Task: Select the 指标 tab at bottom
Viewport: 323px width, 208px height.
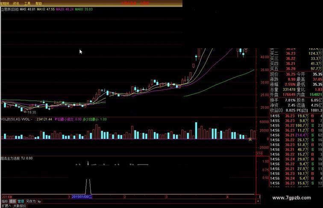Action: click(5, 201)
